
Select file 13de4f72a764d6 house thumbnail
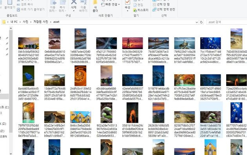coord(54,80)
